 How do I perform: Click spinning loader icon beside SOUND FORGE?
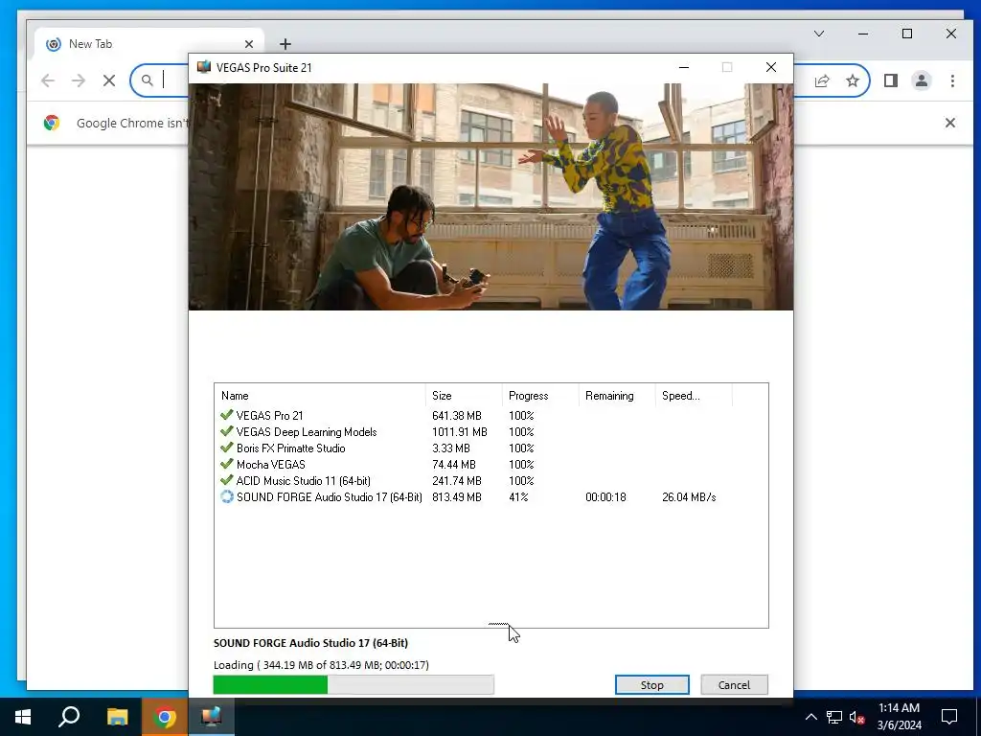click(x=226, y=496)
